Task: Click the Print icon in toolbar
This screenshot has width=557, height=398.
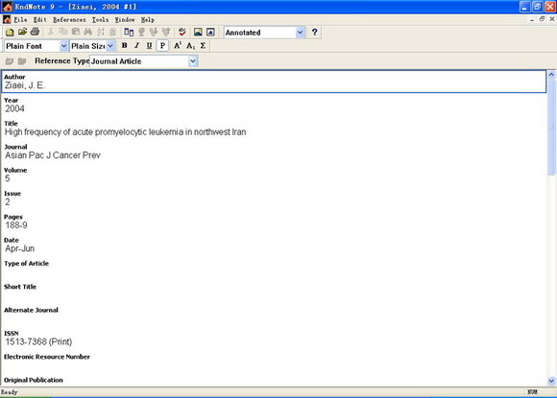Action: 35,32
